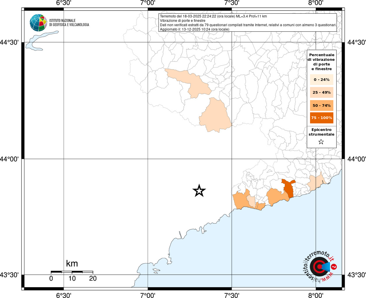366x298 pixels.
Task: Click the INGV globe logo
Action: tap(38, 23)
